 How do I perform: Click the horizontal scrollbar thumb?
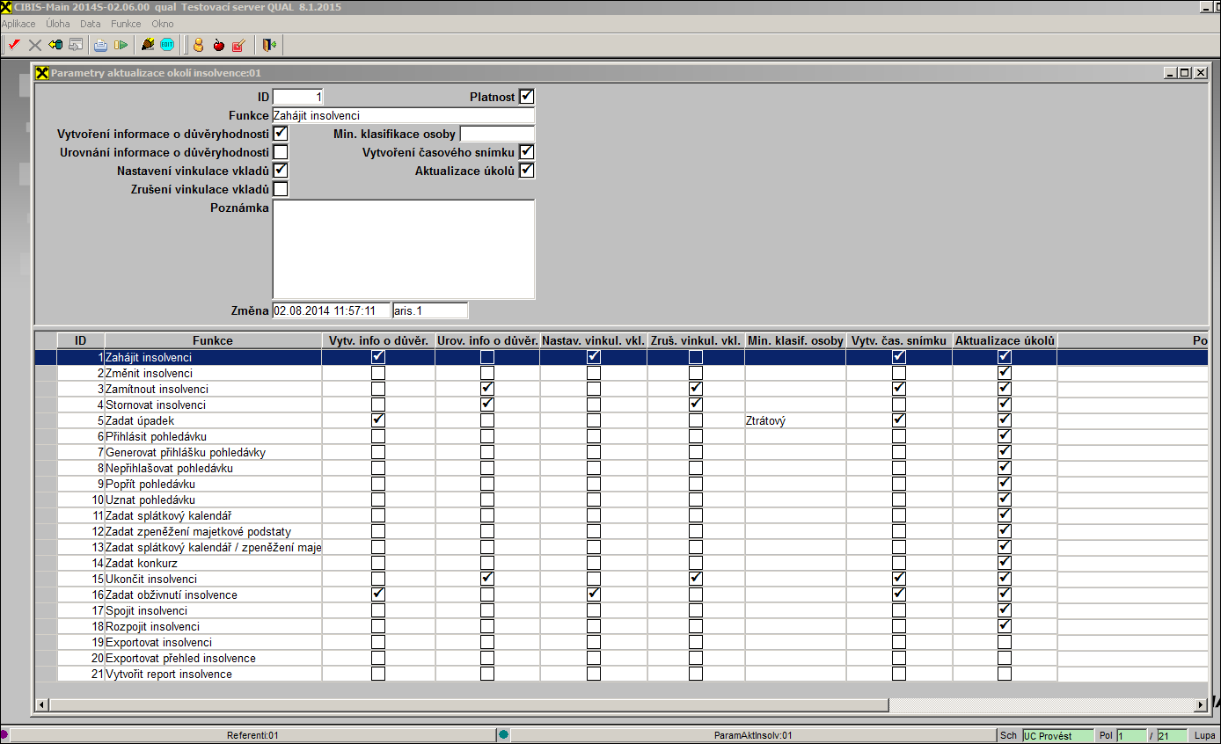469,704
